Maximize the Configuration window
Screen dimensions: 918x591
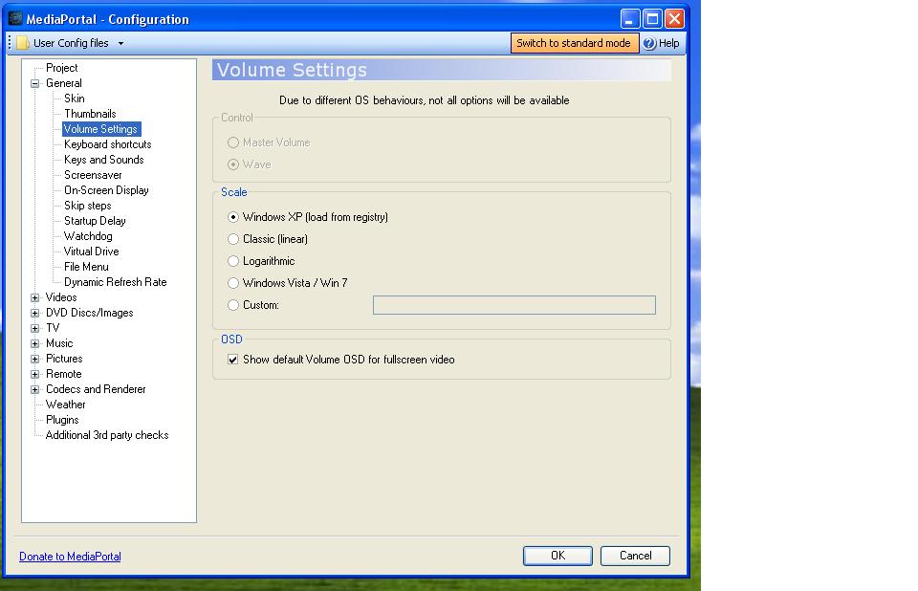click(x=652, y=19)
